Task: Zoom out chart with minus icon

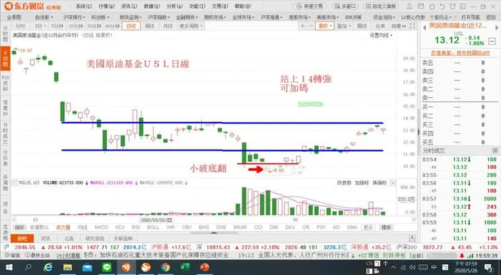Action: 310,26
